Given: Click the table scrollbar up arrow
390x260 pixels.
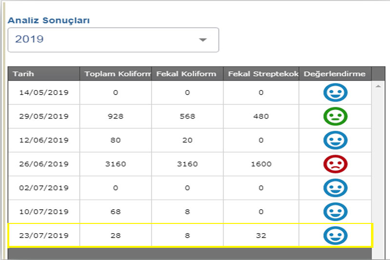Looking at the screenshot, I should [378, 86].
